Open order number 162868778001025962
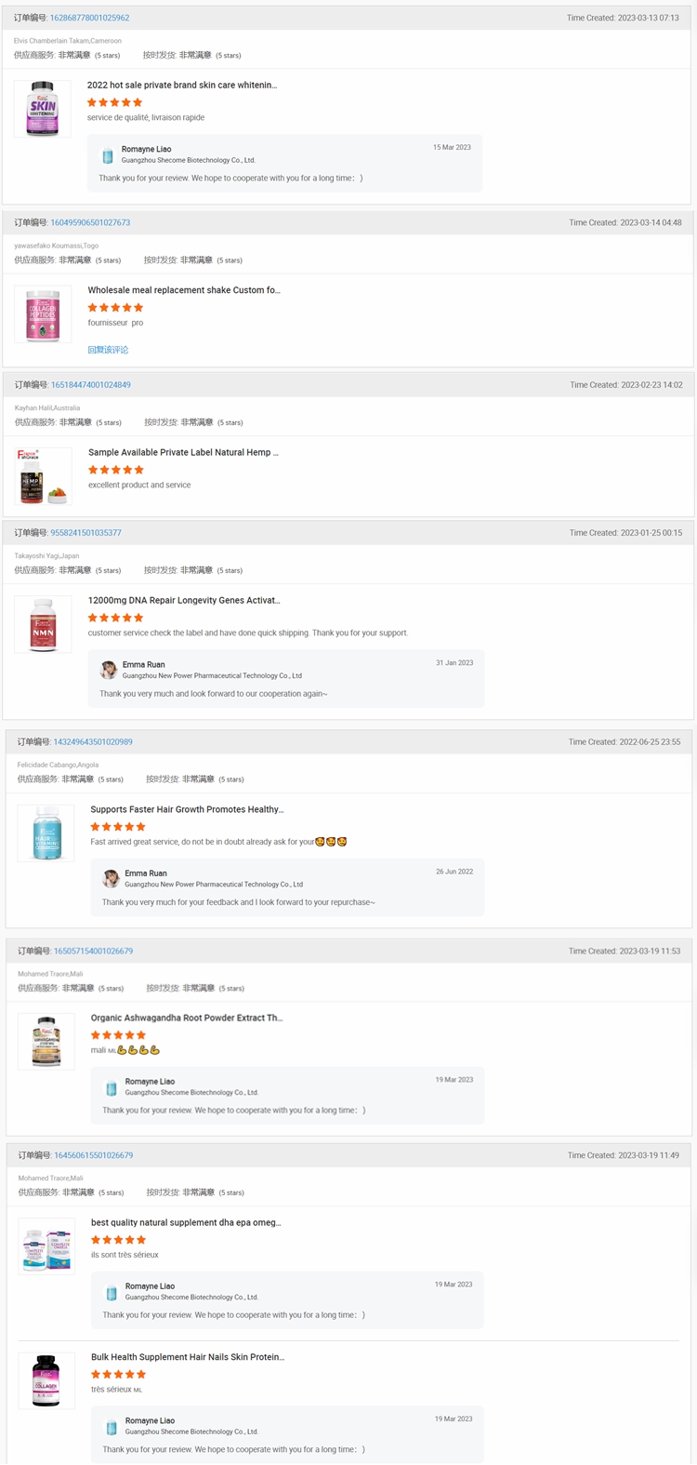The height and width of the screenshot is (1465, 697). click(x=89, y=18)
